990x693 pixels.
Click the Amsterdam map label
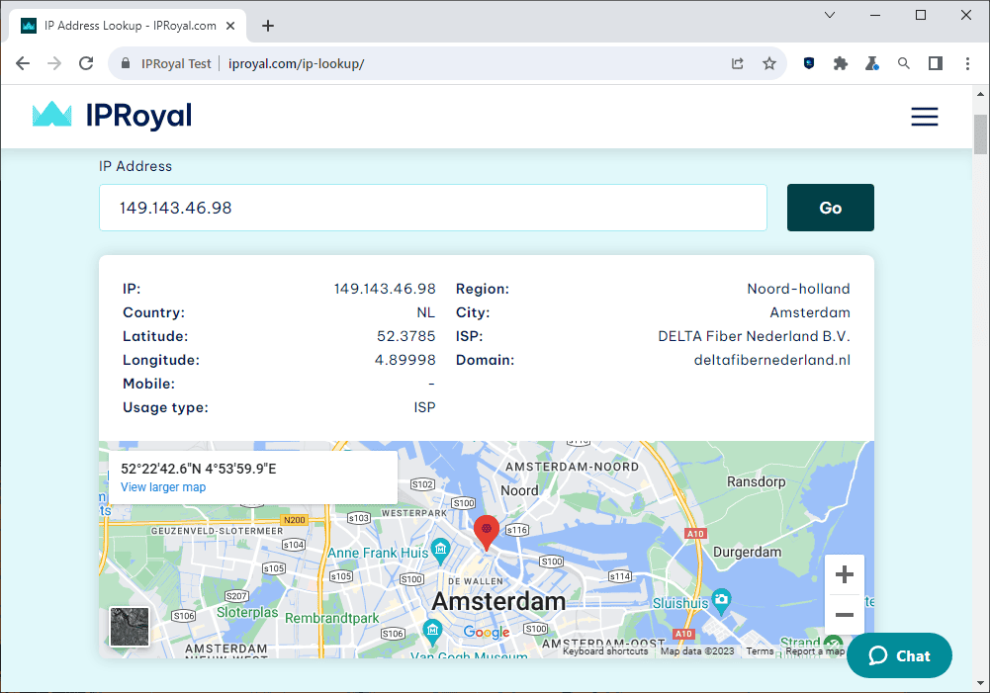click(498, 601)
